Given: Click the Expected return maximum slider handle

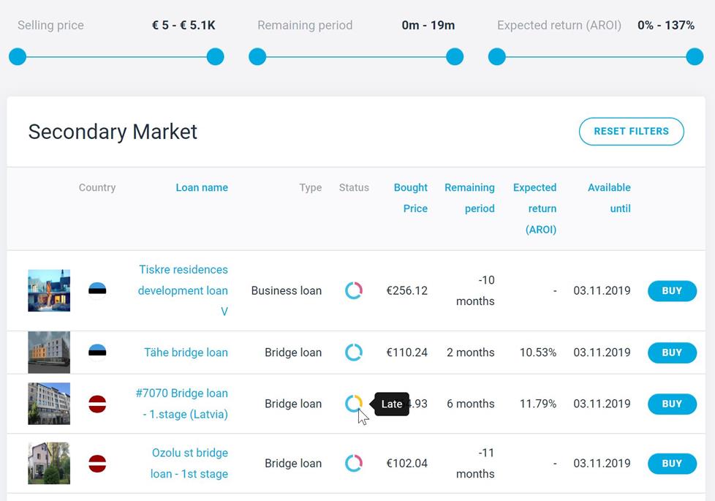Looking at the screenshot, I should [695, 57].
